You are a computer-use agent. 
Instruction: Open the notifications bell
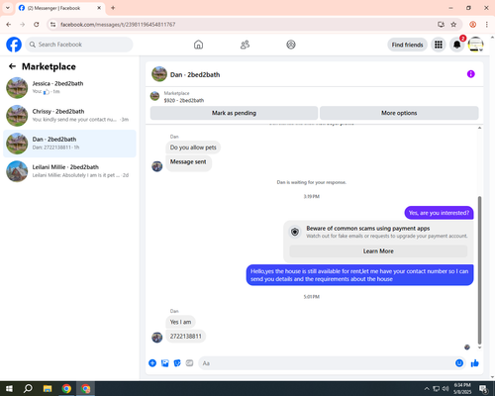tap(457, 45)
